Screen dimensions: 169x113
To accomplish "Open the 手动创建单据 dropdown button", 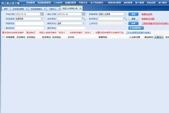I will click(x=136, y=28).
